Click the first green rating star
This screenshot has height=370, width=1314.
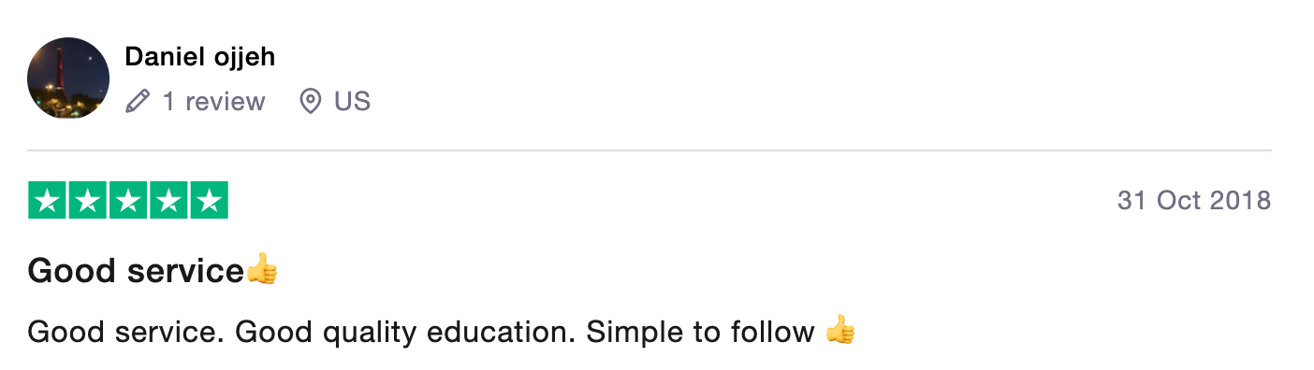coord(47,201)
